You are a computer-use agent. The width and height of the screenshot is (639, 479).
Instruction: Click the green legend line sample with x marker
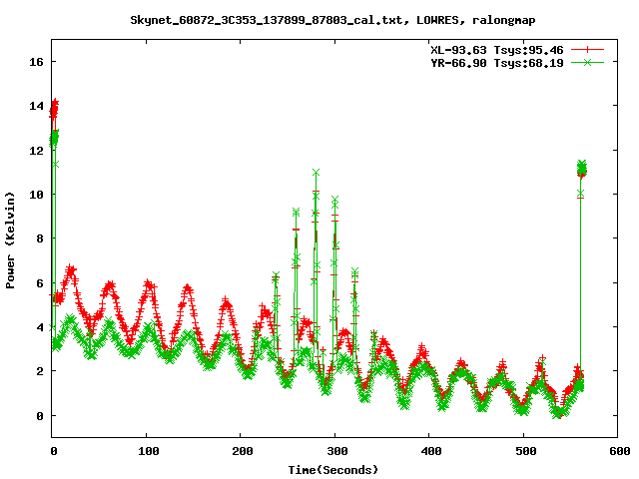tap(587, 62)
